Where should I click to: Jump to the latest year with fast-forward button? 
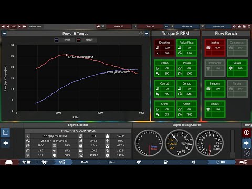(x=24, y=26)
